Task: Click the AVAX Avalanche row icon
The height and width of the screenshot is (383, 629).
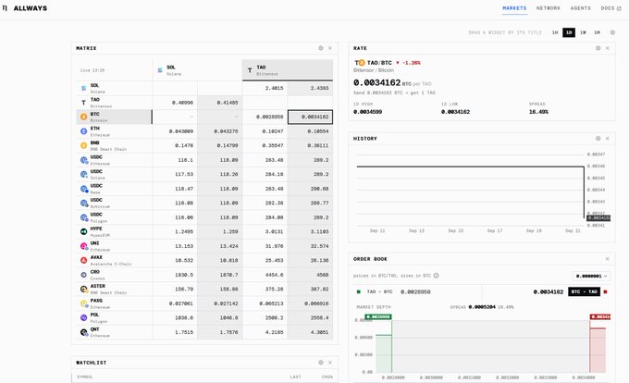Action: pyautogui.click(x=84, y=260)
